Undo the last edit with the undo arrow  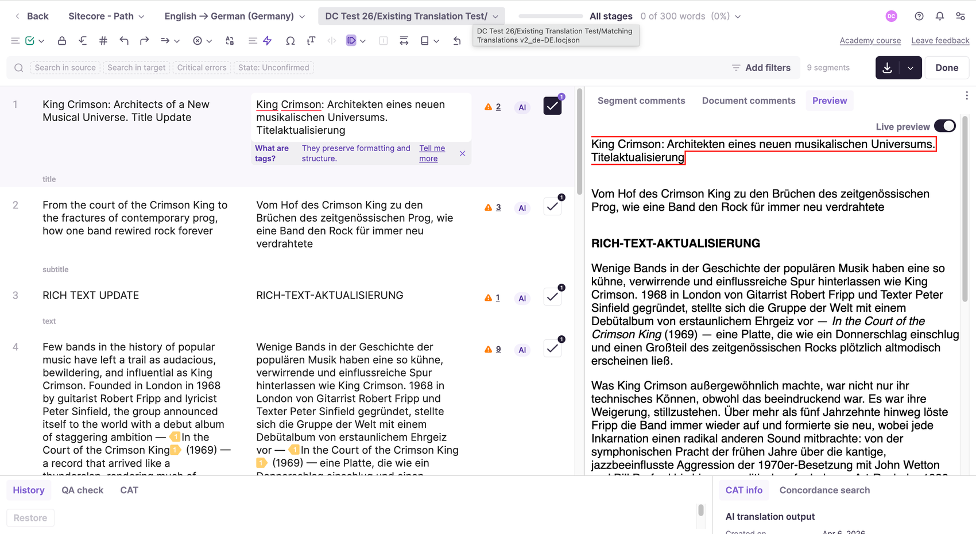coord(124,41)
